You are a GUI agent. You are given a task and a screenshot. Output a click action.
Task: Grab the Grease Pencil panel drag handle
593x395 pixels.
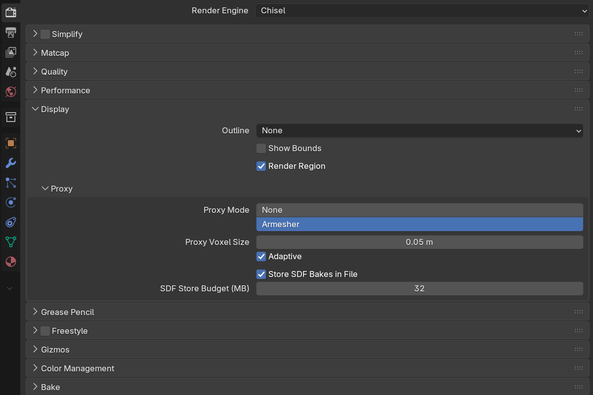pyautogui.click(x=579, y=312)
